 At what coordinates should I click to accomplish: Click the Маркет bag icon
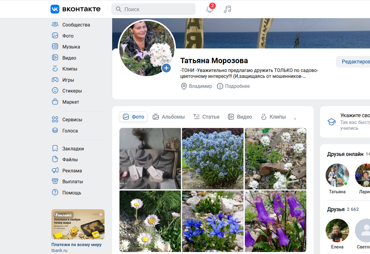(55, 102)
